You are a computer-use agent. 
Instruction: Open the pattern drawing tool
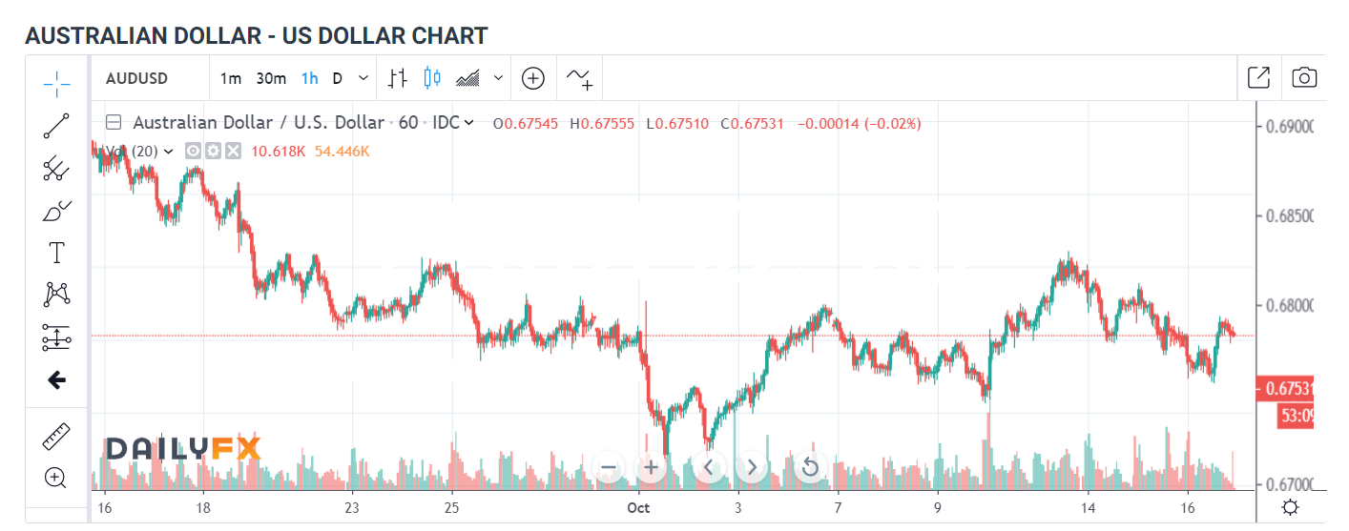pyautogui.click(x=56, y=295)
